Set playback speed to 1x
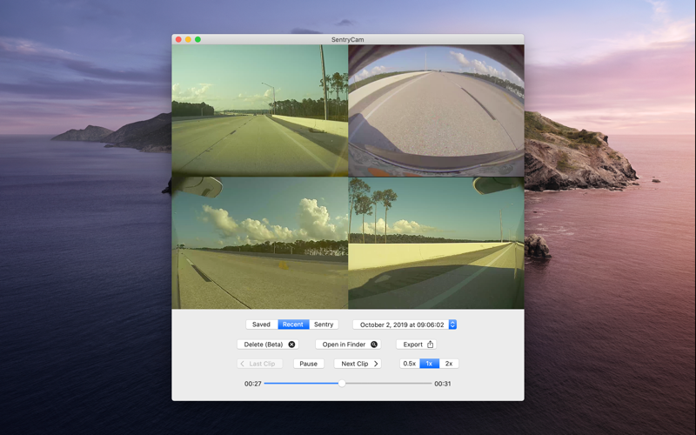 (x=429, y=364)
